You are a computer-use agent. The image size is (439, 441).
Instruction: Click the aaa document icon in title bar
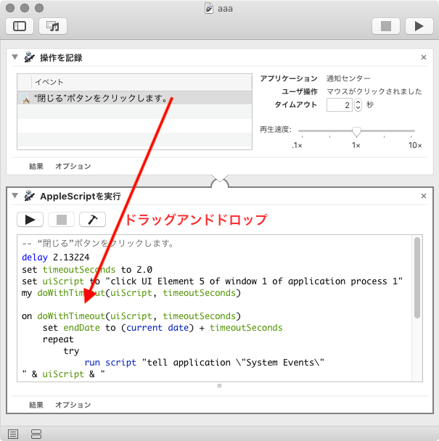[x=208, y=8]
